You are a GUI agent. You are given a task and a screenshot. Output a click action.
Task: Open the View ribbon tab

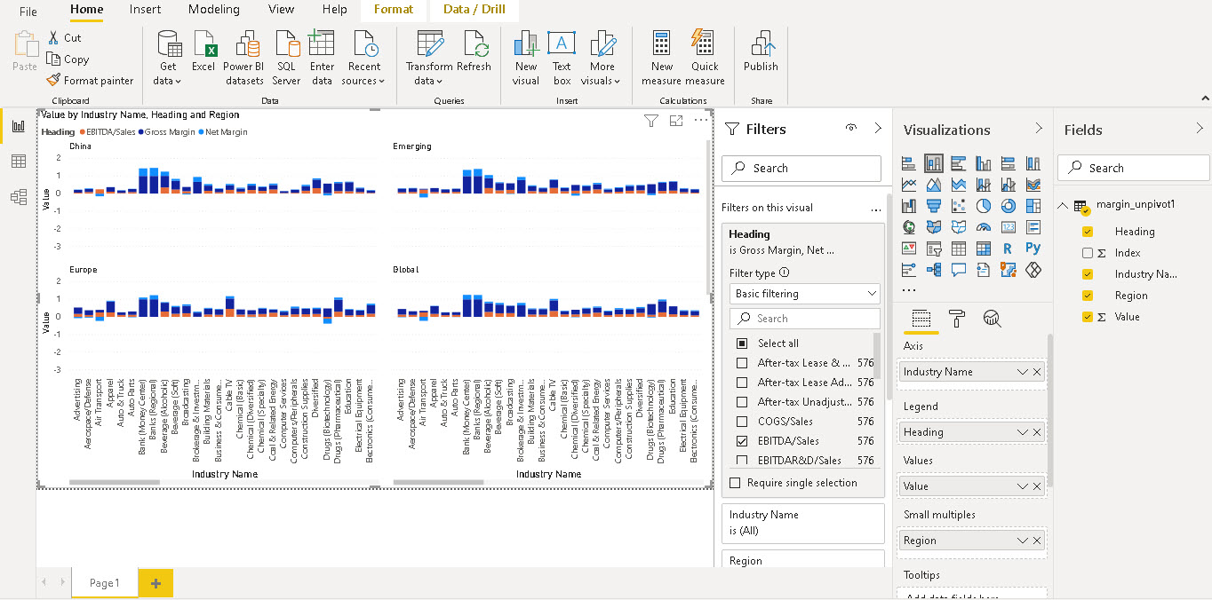281,10
